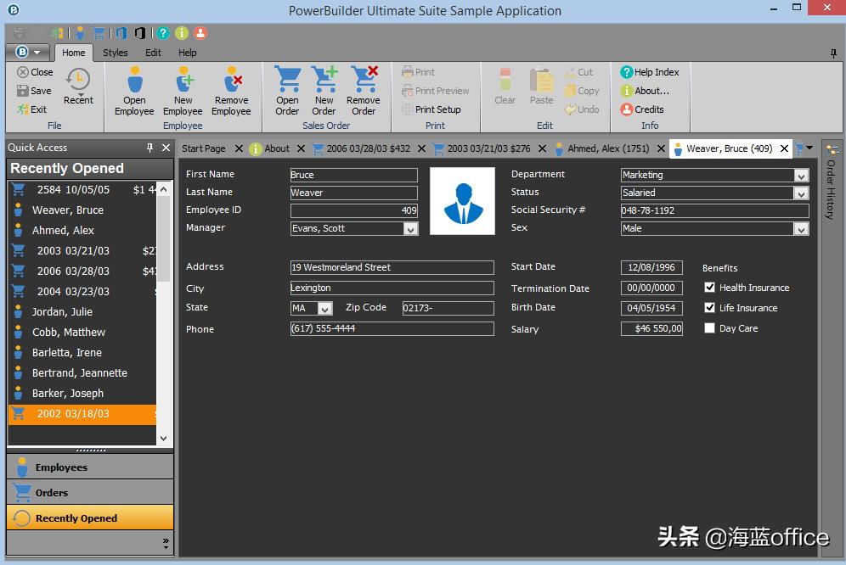Open the Department dropdown
The width and height of the screenshot is (846, 565).
coord(801,174)
